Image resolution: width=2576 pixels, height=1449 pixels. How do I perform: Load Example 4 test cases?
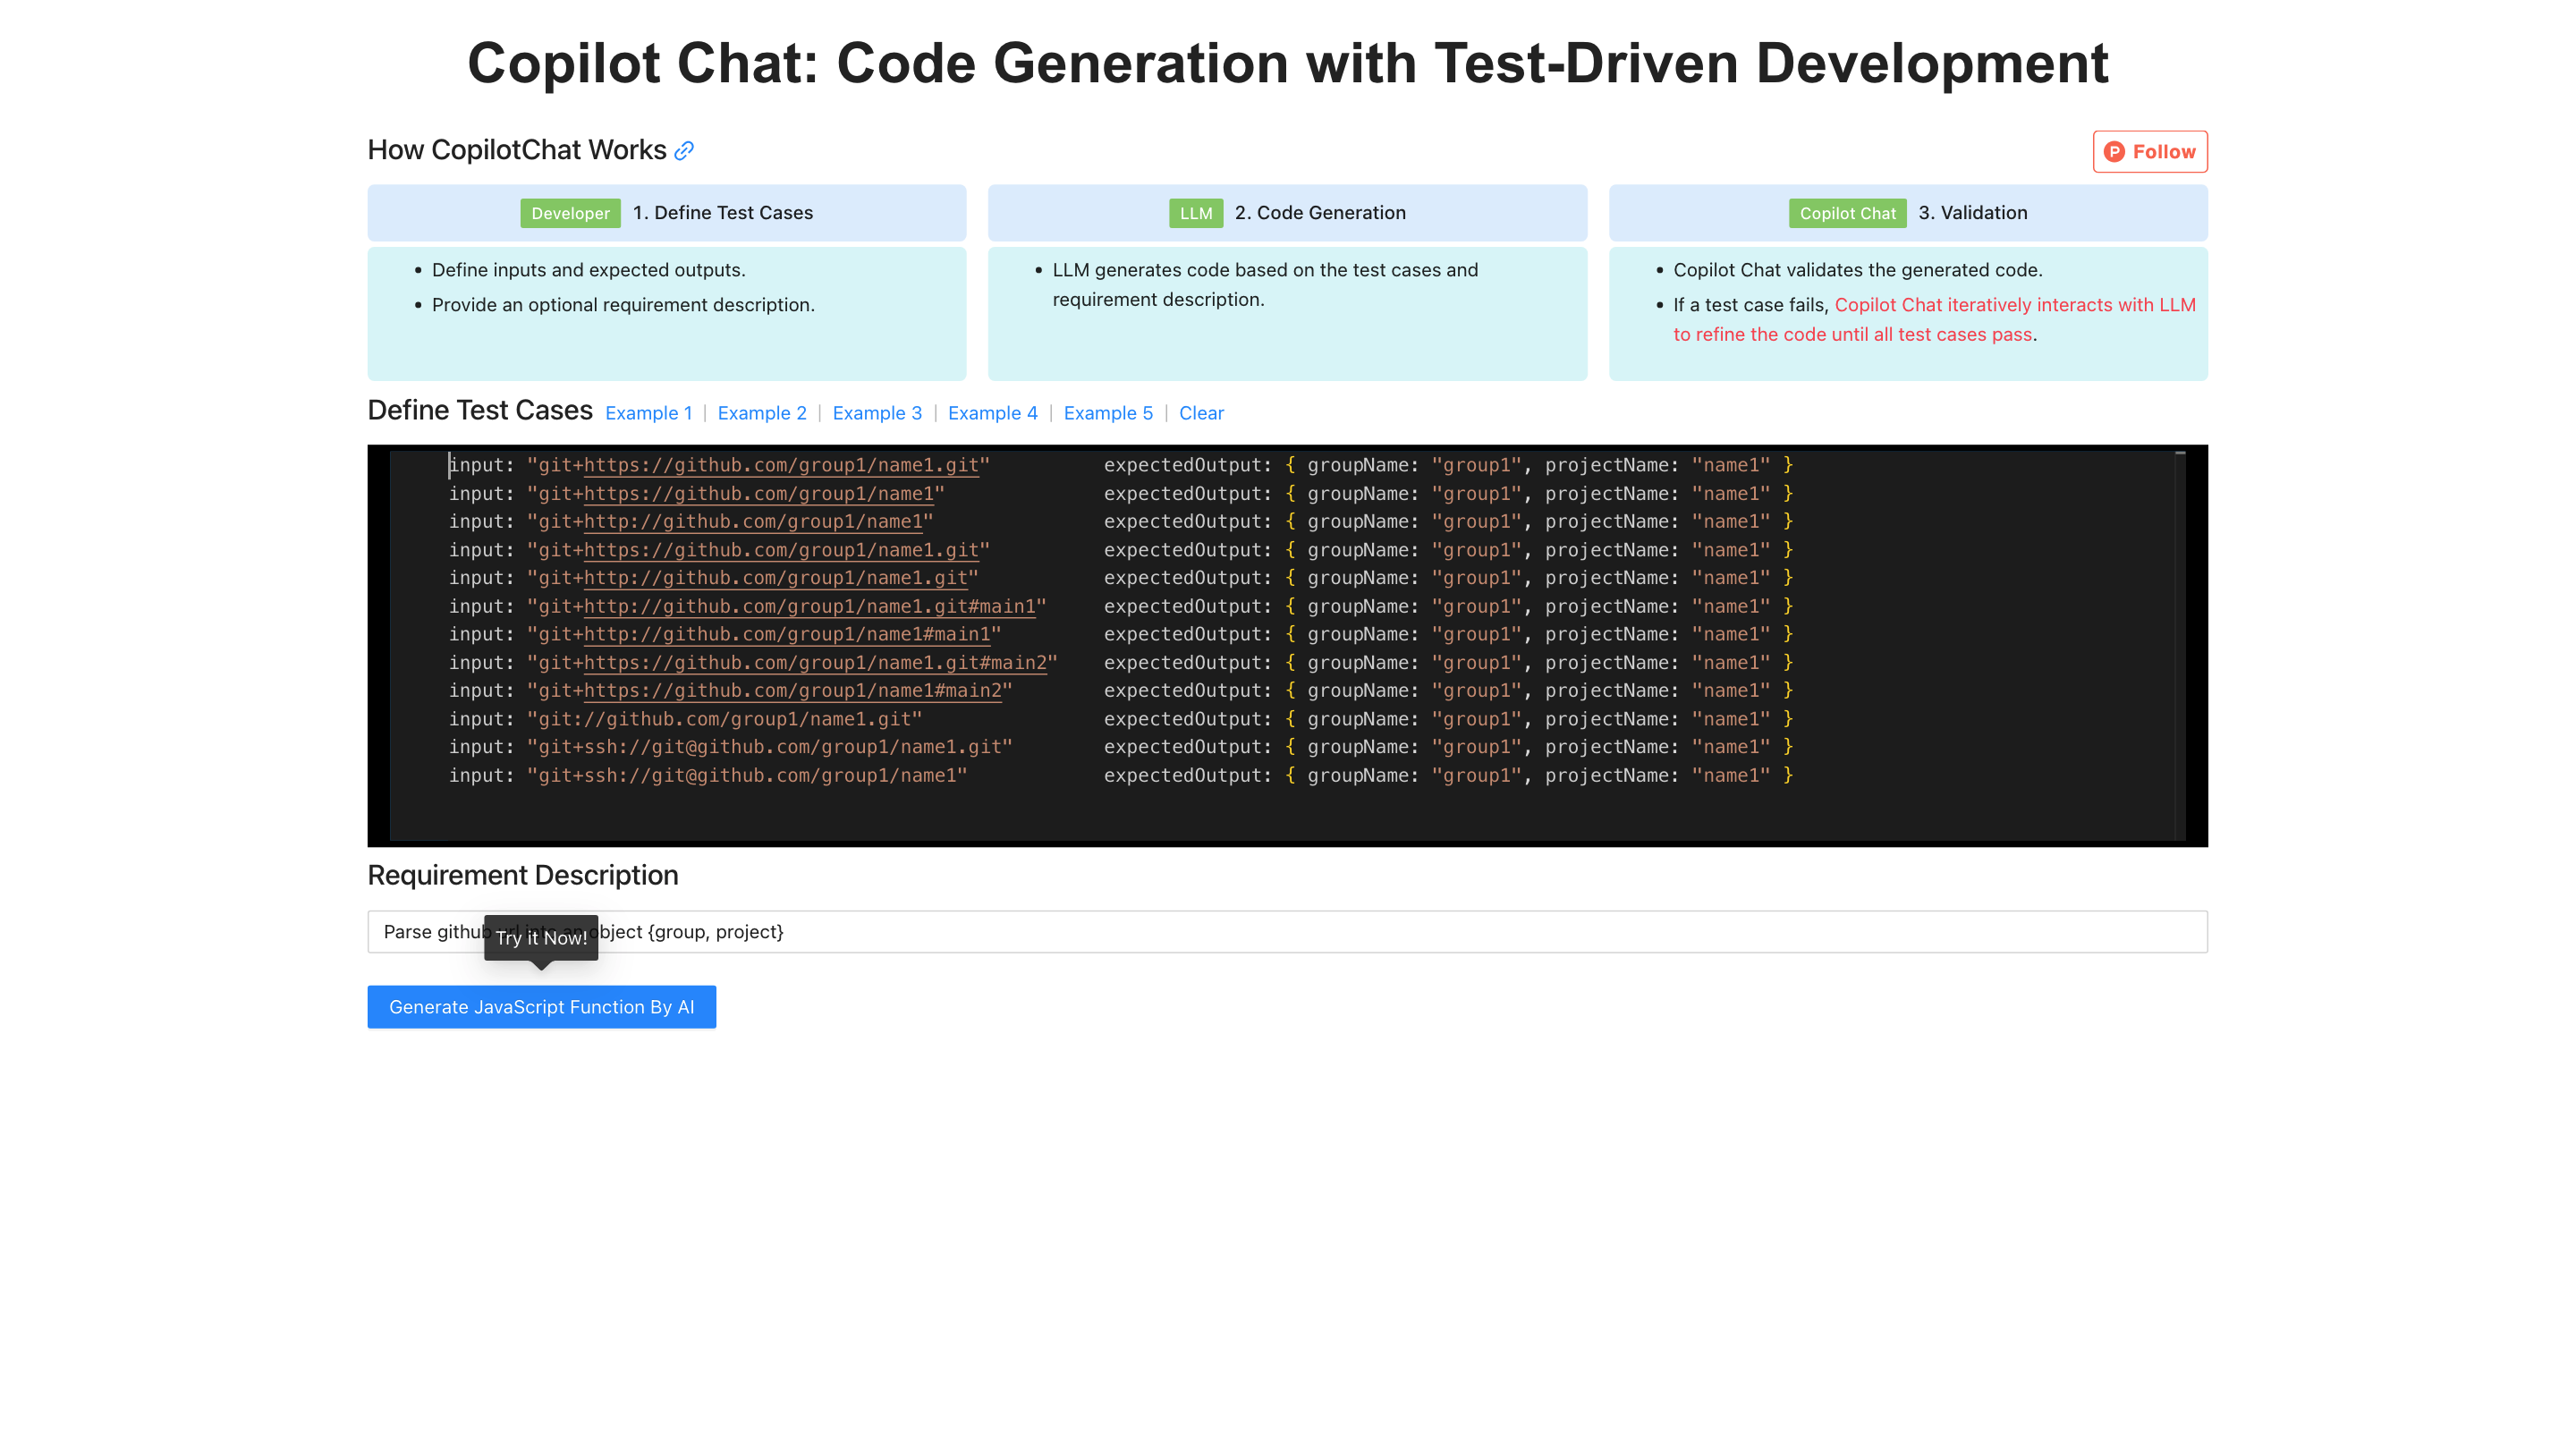[992, 413]
